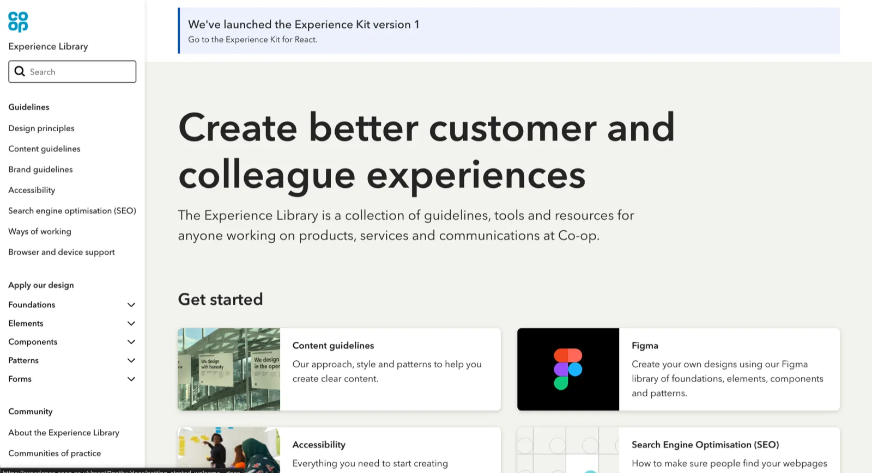Click the Accessibility card photo
This screenshot has width=872, height=473.
[229, 450]
